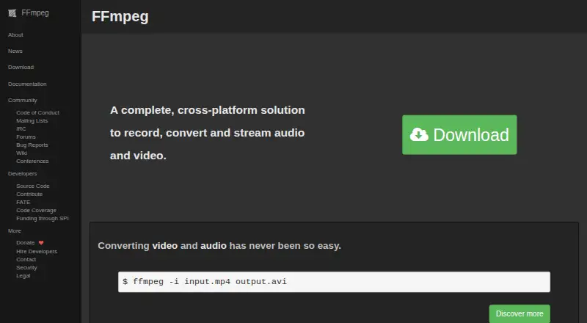This screenshot has height=323, width=587.
Task: Click the ffmpeg command example box
Action: click(334, 282)
